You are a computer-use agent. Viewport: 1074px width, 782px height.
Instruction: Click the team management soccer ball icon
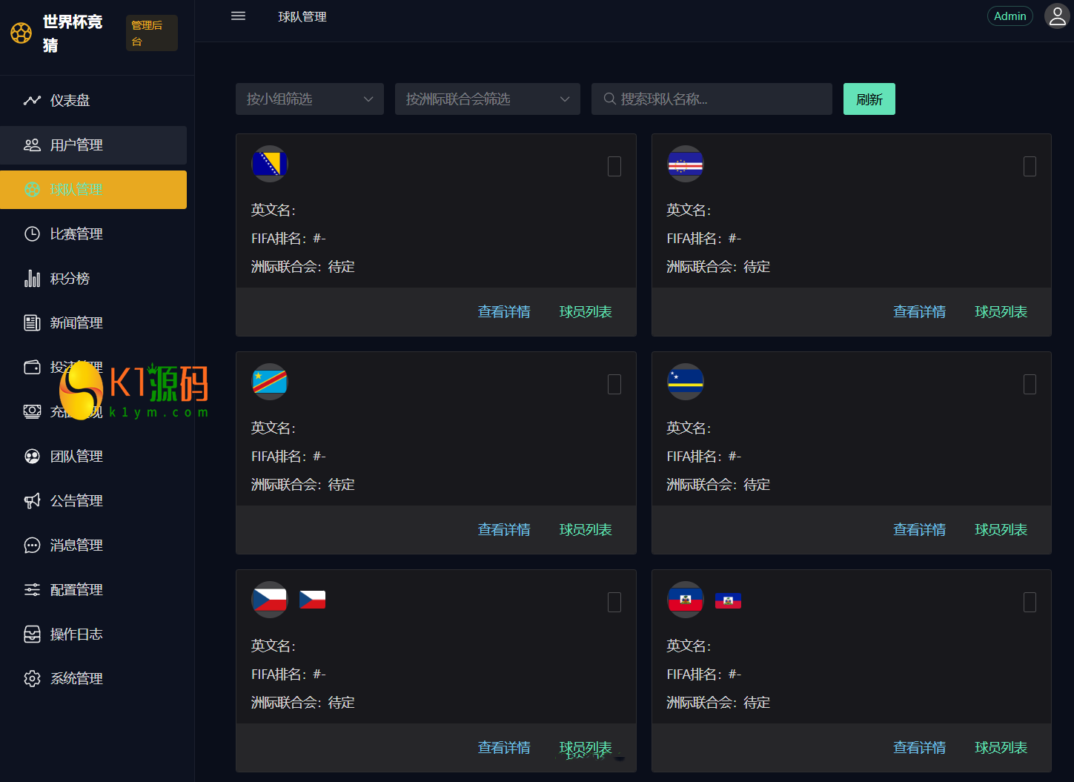click(x=32, y=190)
